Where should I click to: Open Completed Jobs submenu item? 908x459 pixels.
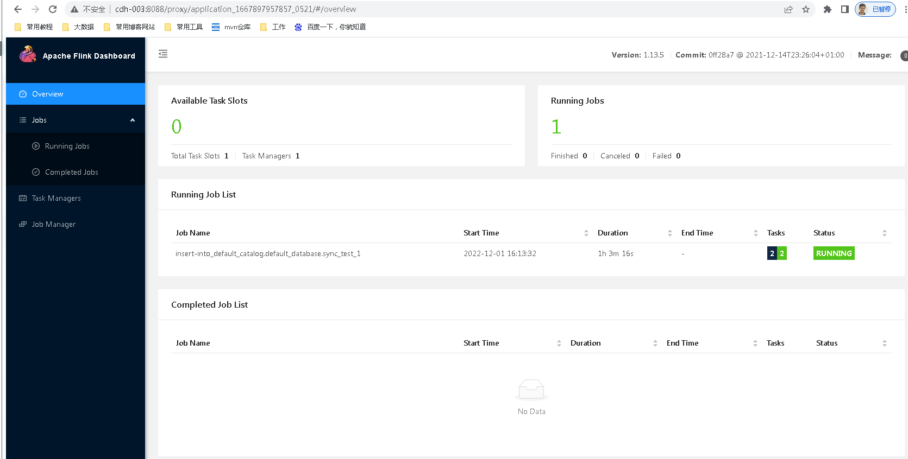[x=76, y=172]
